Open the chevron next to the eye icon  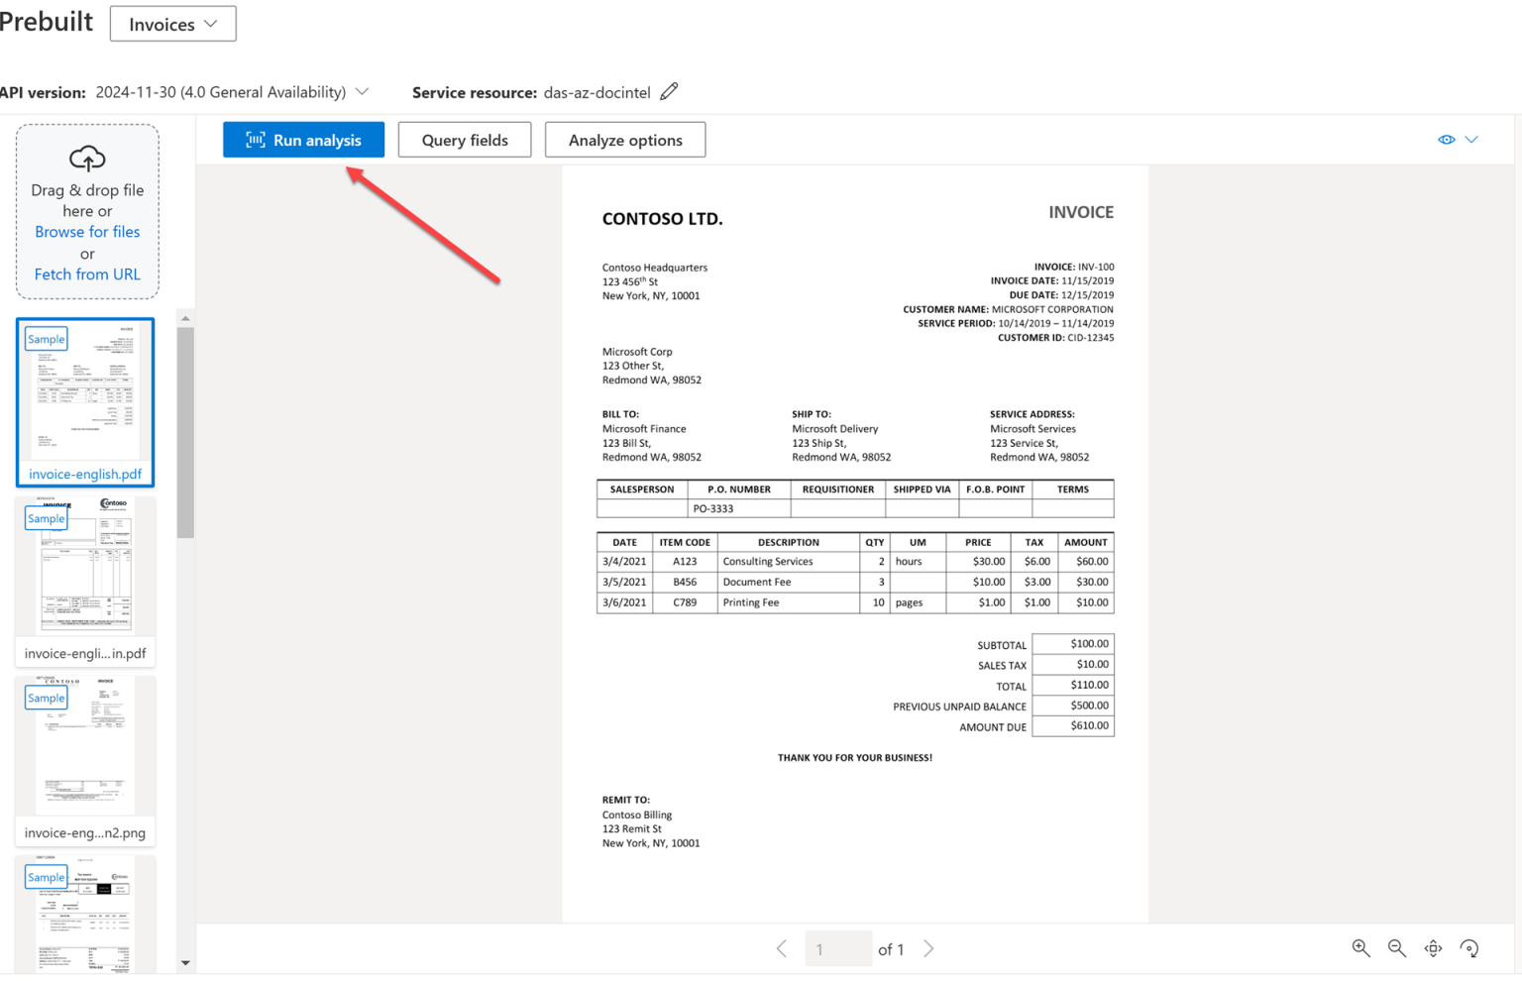pos(1472,139)
